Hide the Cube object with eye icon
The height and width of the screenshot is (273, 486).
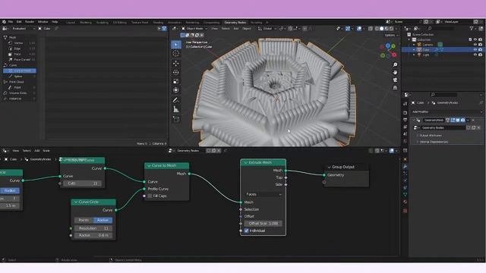475,49
